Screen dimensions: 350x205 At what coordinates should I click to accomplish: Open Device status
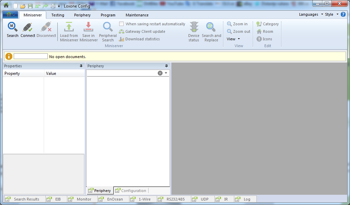click(194, 31)
